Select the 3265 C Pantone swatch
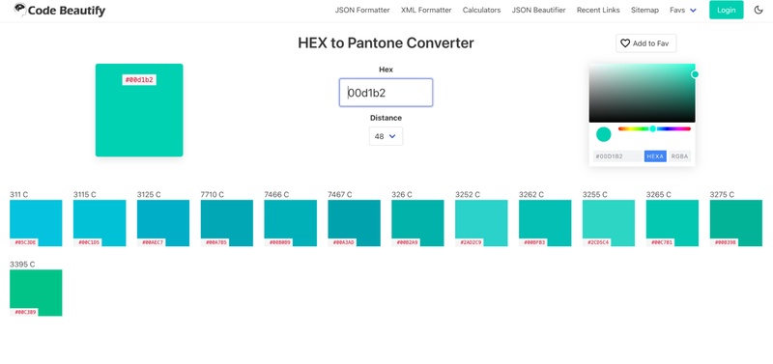The image size is (773, 364). click(673, 223)
